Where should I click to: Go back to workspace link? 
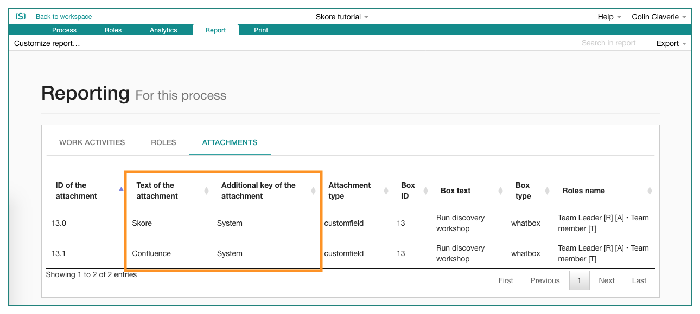point(63,17)
